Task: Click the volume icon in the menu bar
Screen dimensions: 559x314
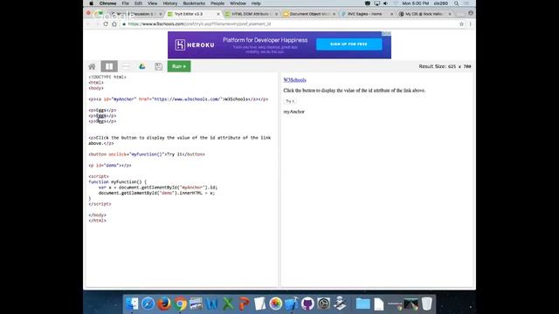Action: point(386,3)
